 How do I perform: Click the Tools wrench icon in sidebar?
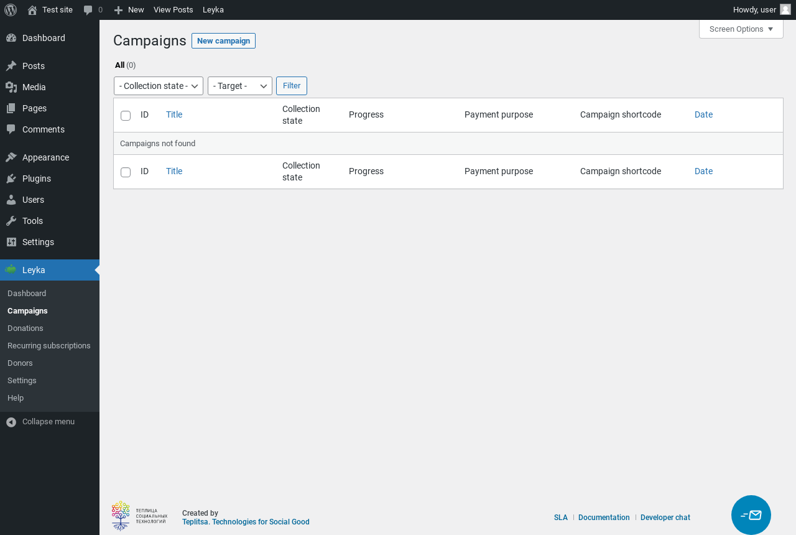point(11,221)
